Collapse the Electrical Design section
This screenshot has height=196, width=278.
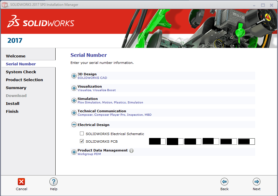click(74, 125)
